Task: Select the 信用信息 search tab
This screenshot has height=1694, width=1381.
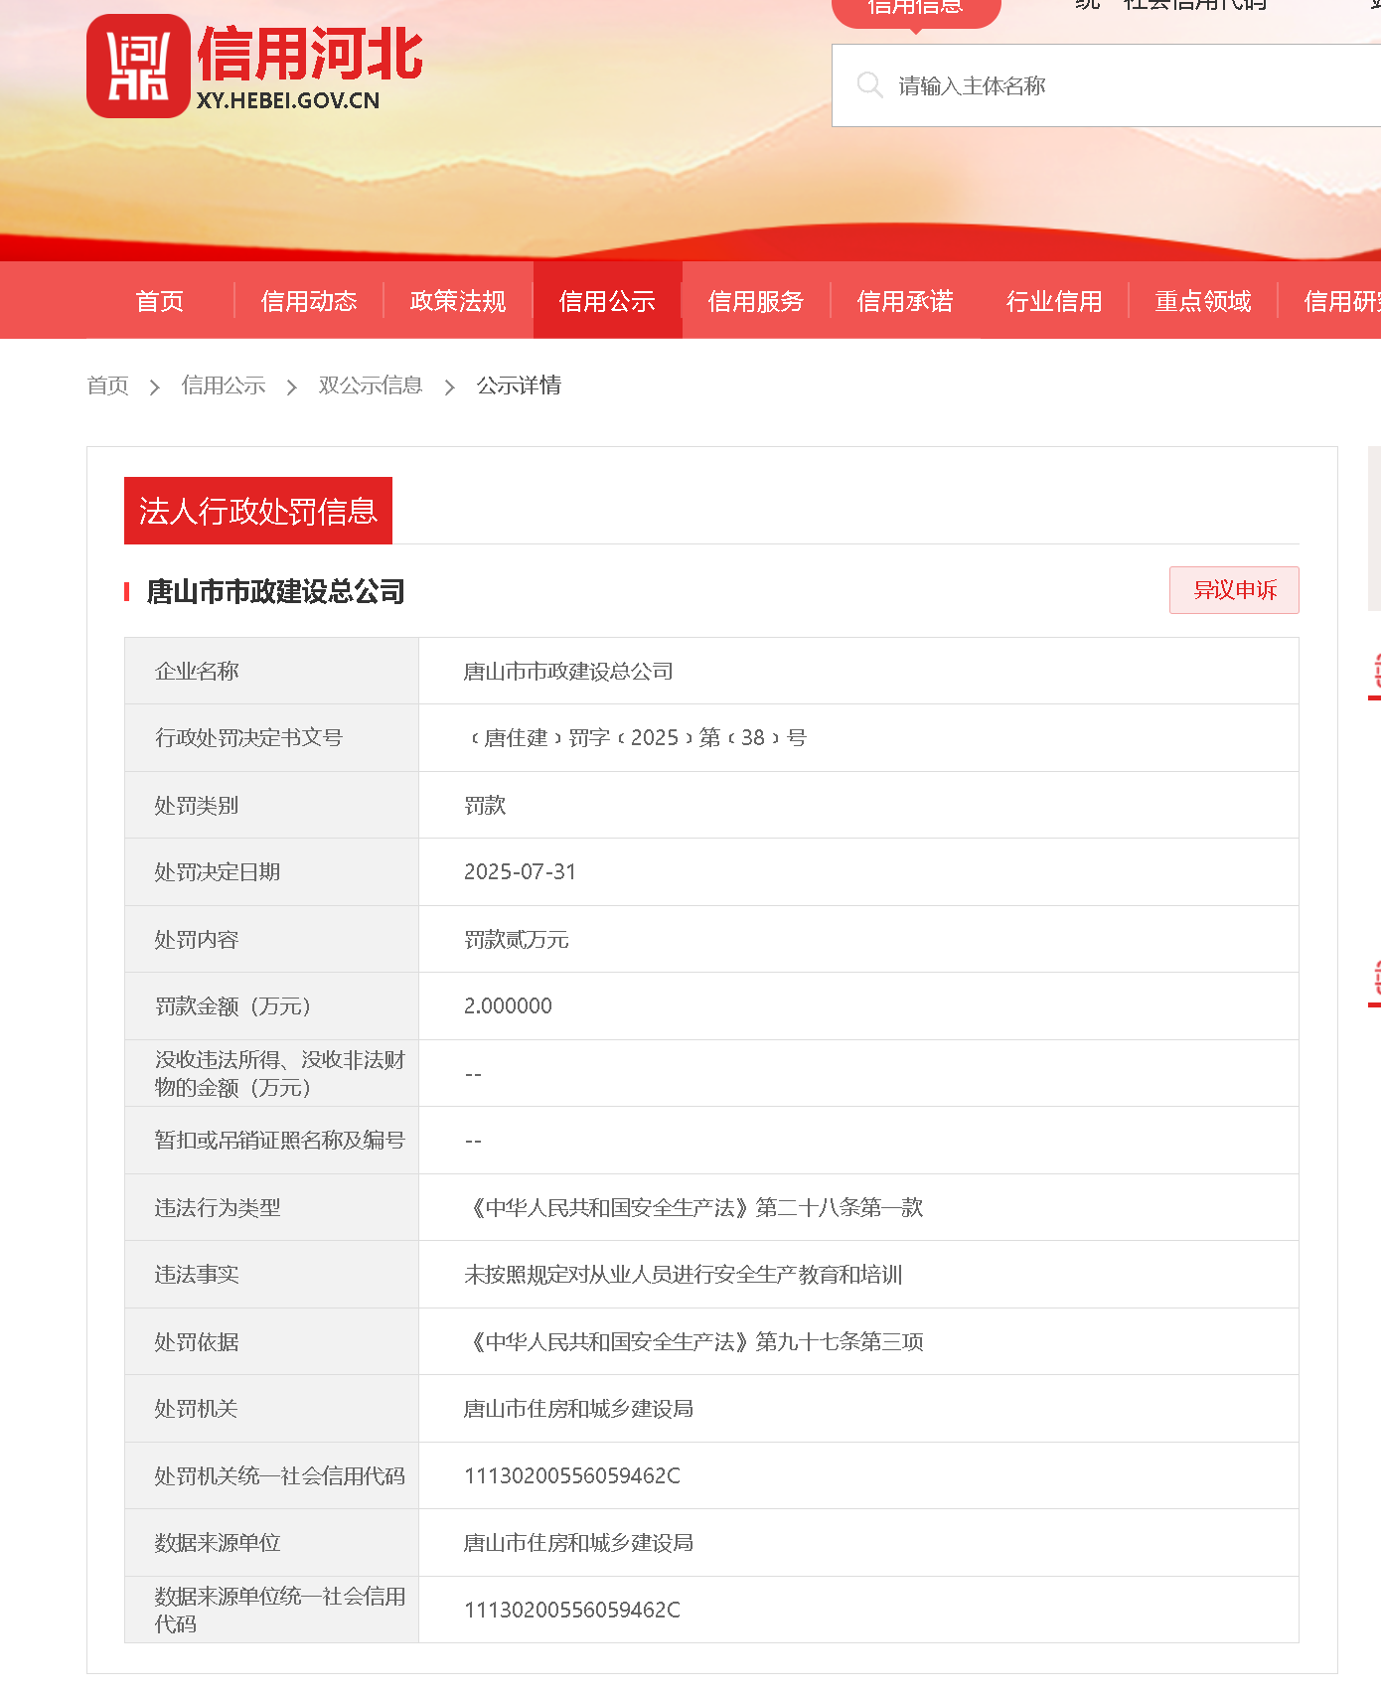Action: [x=915, y=9]
